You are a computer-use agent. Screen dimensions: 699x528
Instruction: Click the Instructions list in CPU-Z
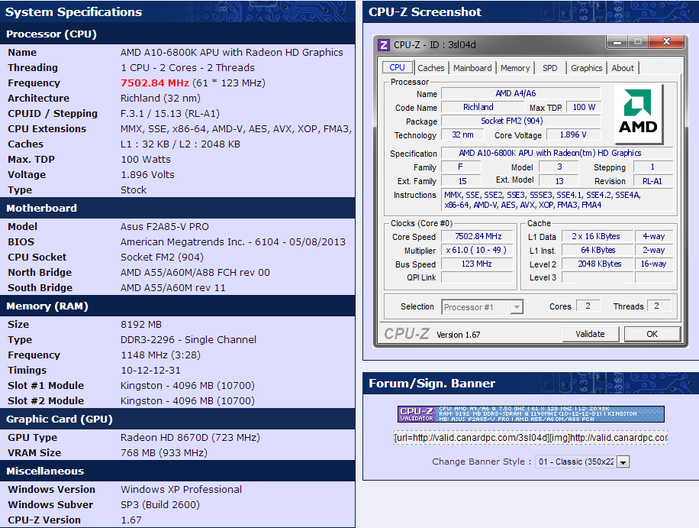click(557, 200)
